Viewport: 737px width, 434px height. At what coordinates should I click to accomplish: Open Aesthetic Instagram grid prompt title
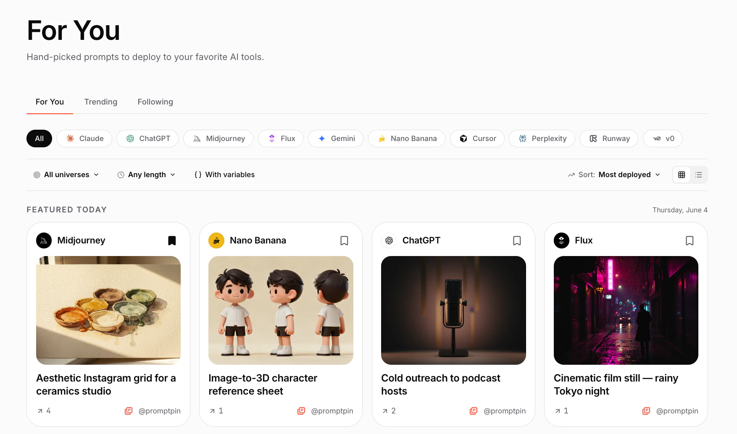pyautogui.click(x=106, y=384)
